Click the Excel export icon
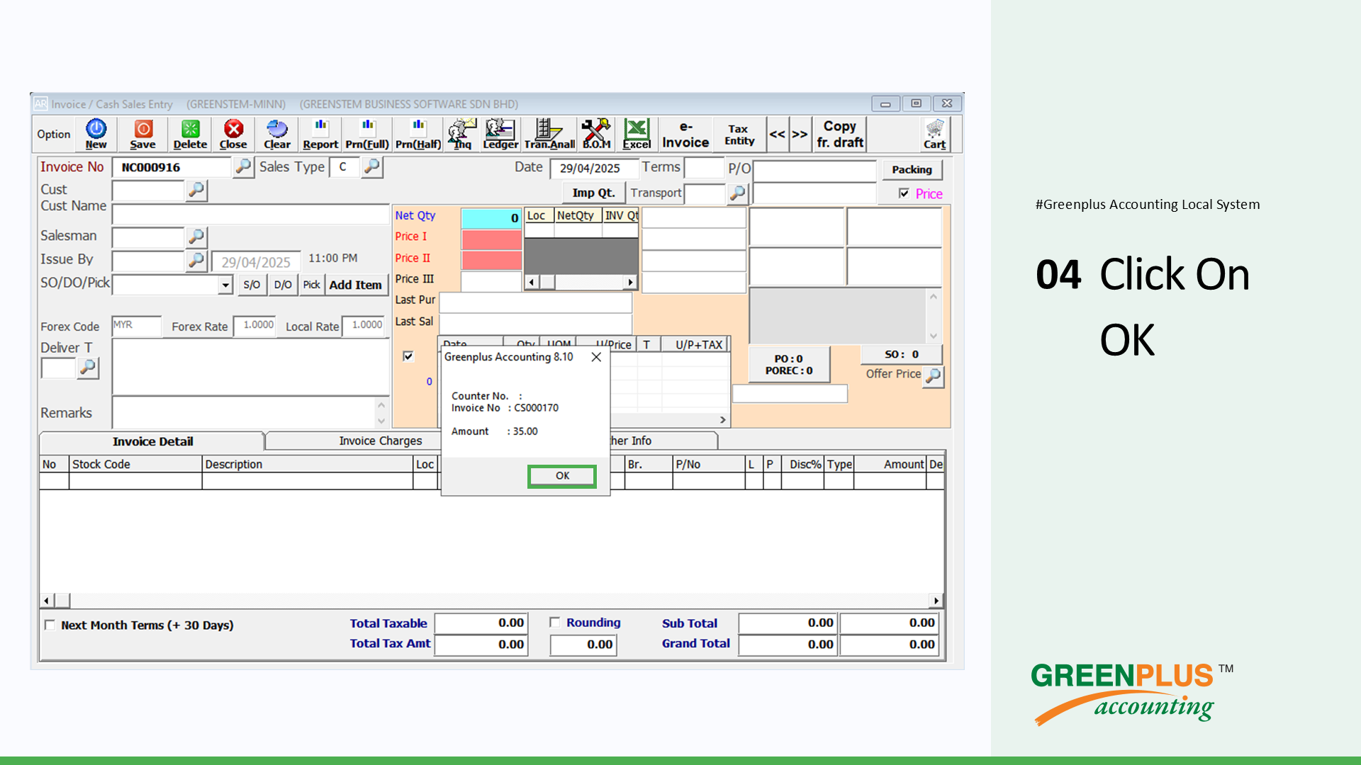Image resolution: width=1361 pixels, height=765 pixels. 637,134
